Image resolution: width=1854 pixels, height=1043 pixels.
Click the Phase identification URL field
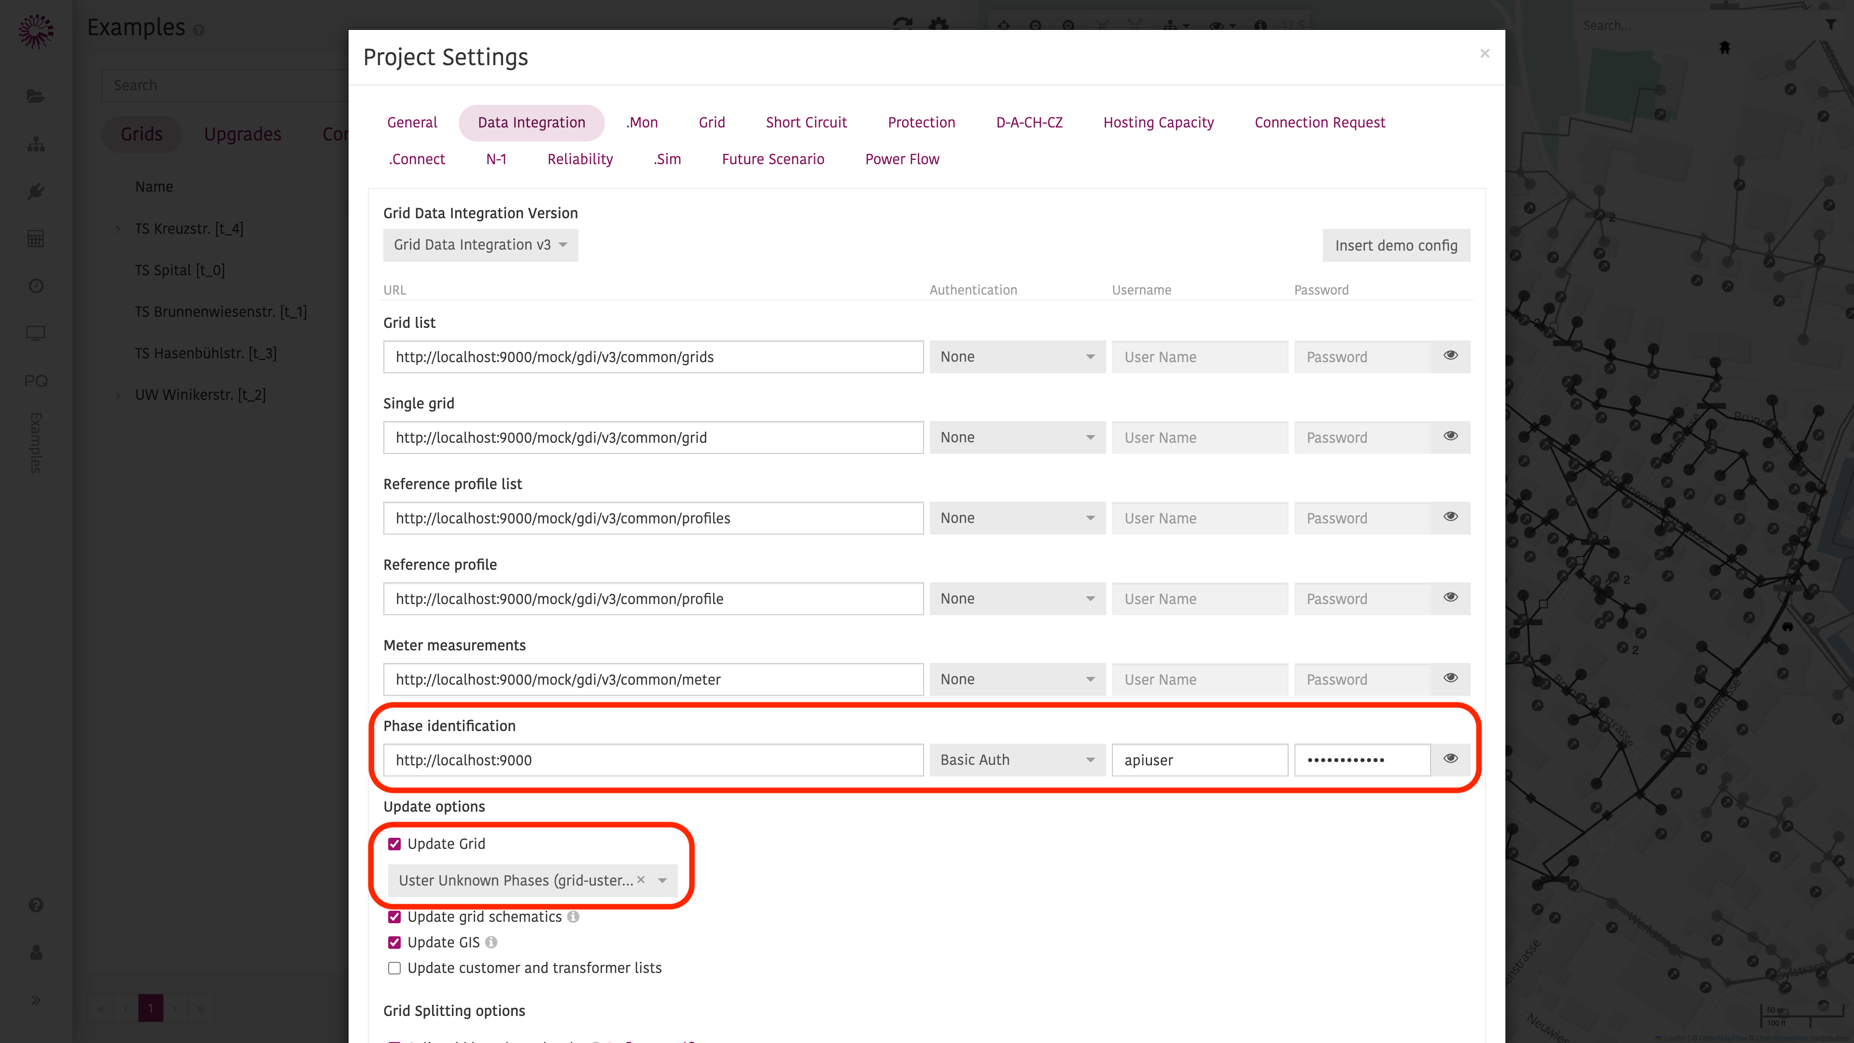(x=653, y=760)
